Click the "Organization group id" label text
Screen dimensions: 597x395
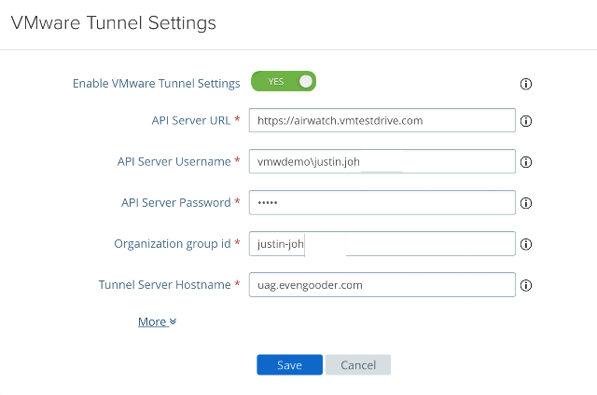click(172, 244)
